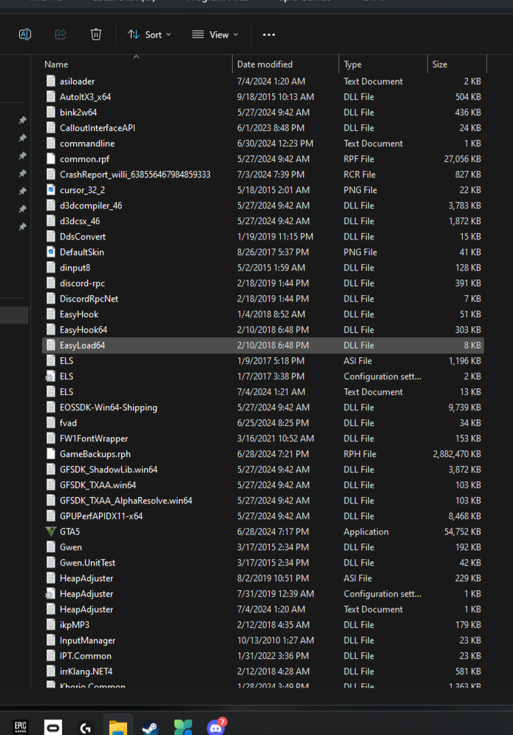Open Epic Games launcher in the taskbar
The height and width of the screenshot is (735, 513).
click(21, 727)
